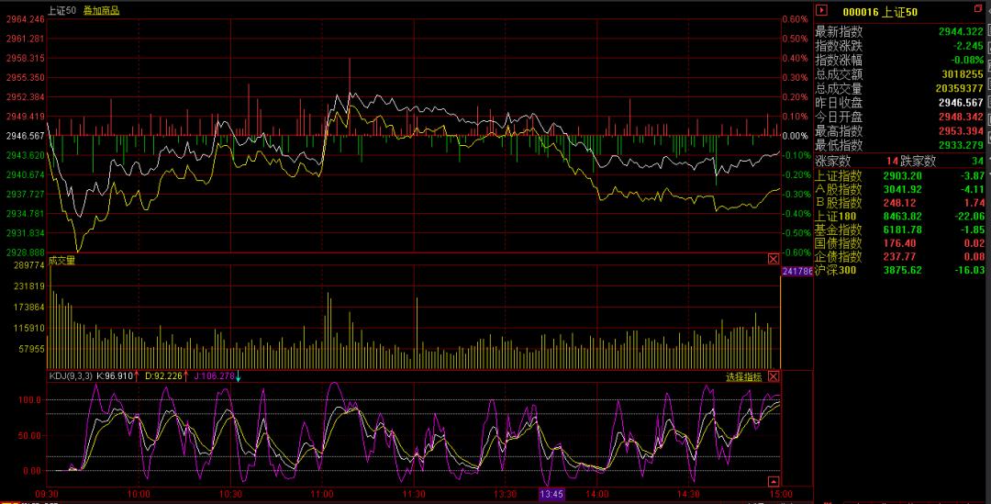The width and height of the screenshot is (991, 504).
Task: Select the 上证180 index row
Action: click(835, 217)
